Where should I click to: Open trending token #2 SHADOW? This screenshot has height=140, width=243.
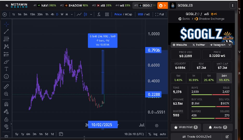click(x=74, y=5)
